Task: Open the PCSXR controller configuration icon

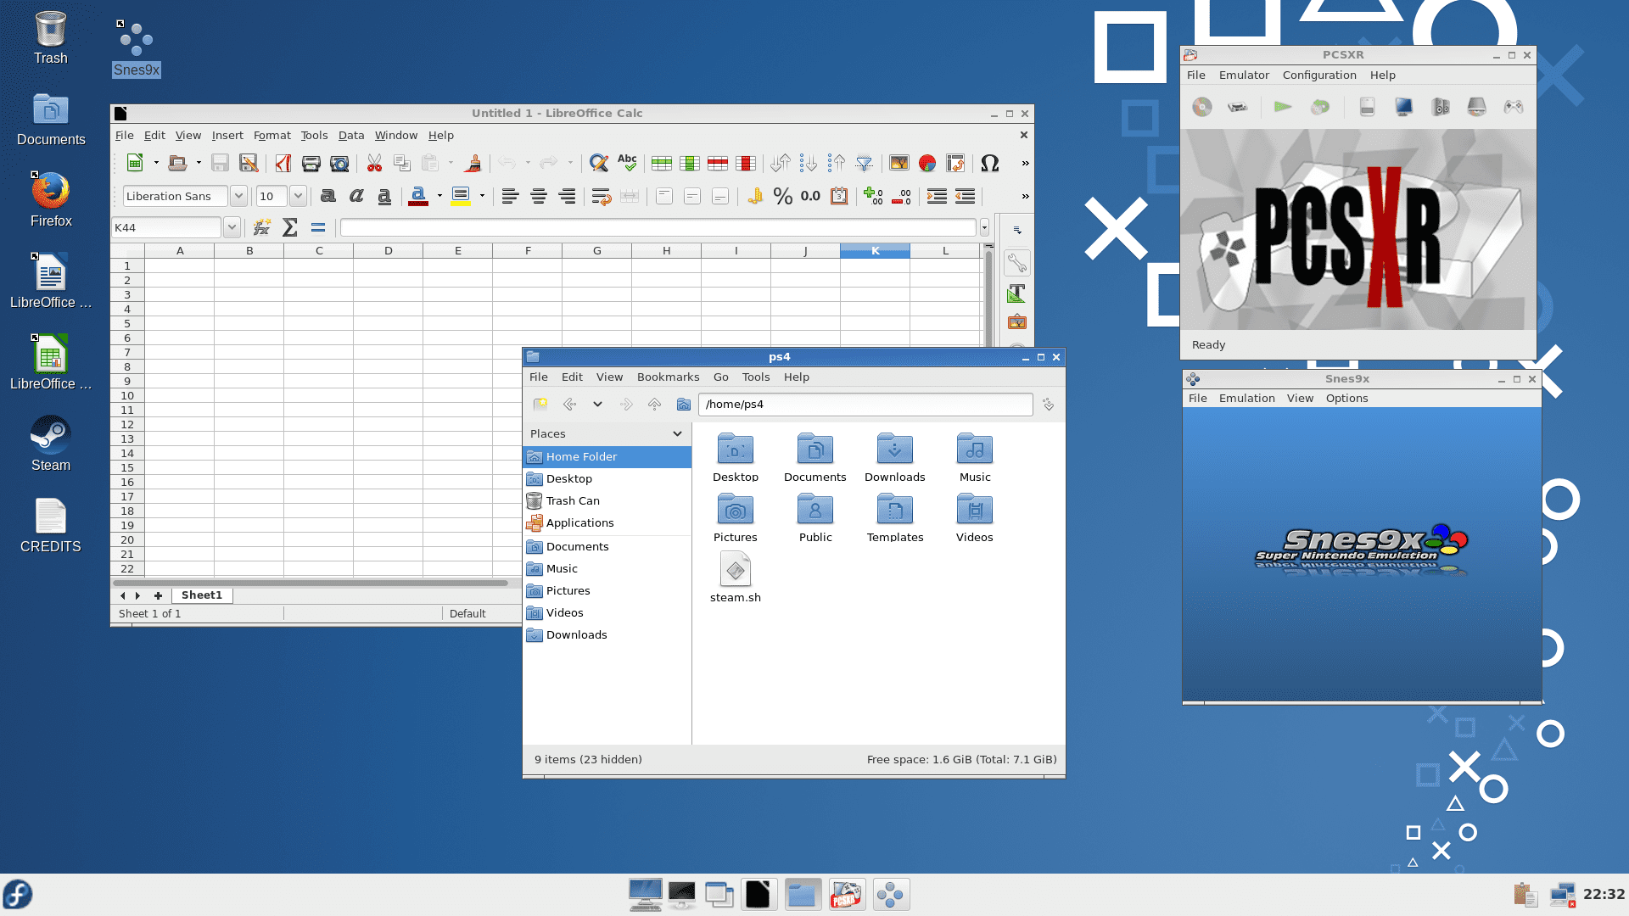Action: coord(1513,107)
